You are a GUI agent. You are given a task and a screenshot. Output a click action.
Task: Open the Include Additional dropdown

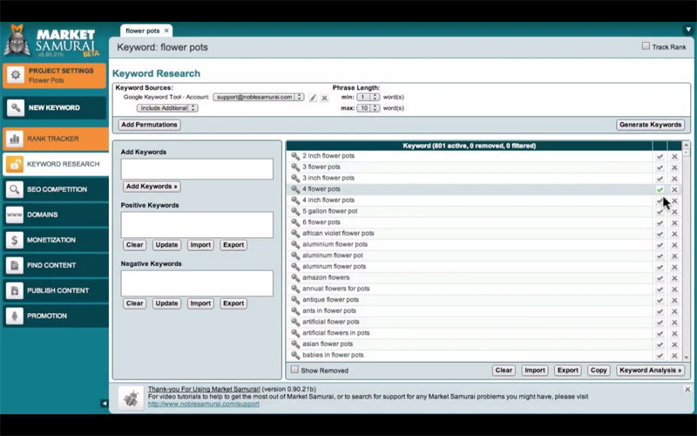(x=167, y=108)
